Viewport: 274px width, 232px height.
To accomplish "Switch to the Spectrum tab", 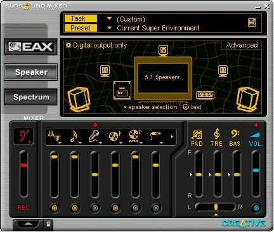I will coord(31,97).
